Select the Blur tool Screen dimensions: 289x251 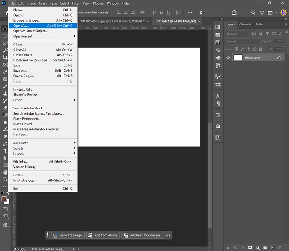tap(5, 122)
